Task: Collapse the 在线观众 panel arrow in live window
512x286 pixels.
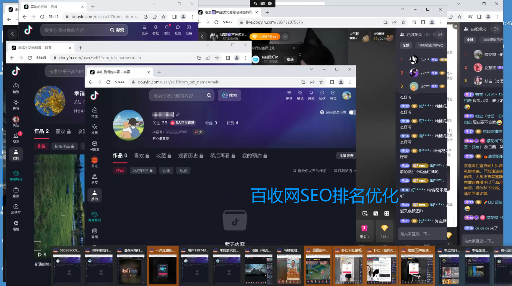Action: tap(440, 34)
